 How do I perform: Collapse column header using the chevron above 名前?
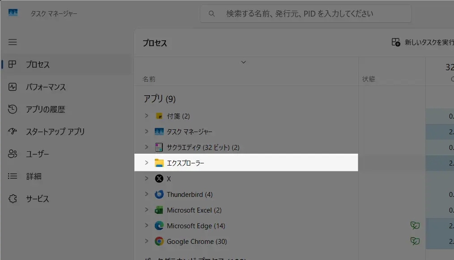point(243,62)
